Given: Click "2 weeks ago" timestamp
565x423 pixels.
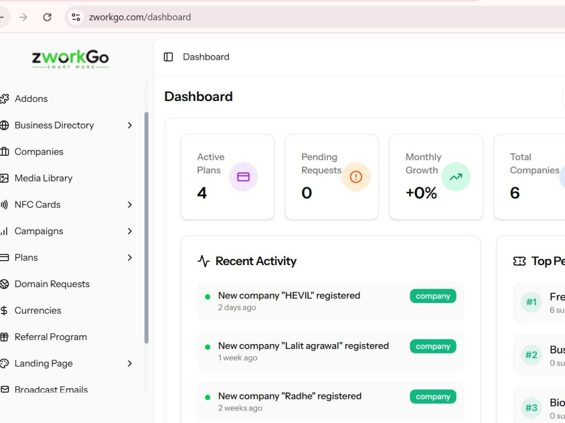Looking at the screenshot, I should click(240, 408).
